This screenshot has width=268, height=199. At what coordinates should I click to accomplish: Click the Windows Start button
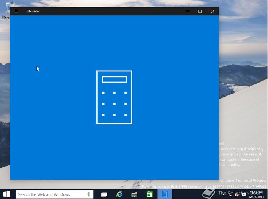pos(7,194)
